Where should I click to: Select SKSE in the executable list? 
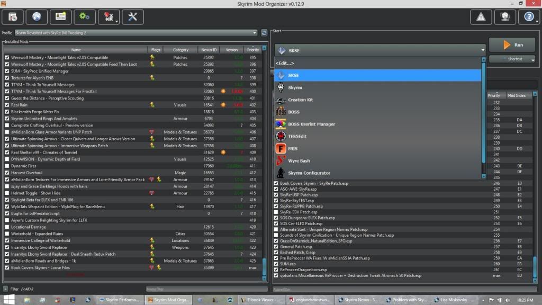(378, 75)
